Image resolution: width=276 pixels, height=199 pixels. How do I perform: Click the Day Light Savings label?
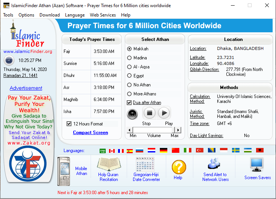click(x=206, y=136)
